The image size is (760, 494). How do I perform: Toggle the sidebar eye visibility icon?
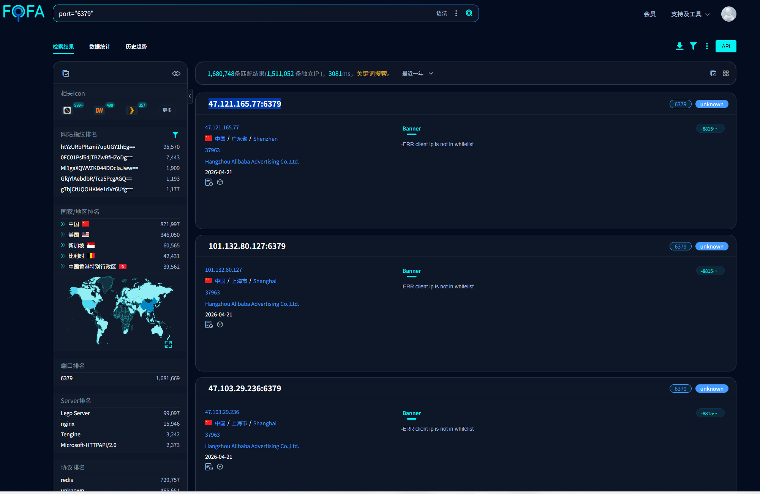click(176, 74)
